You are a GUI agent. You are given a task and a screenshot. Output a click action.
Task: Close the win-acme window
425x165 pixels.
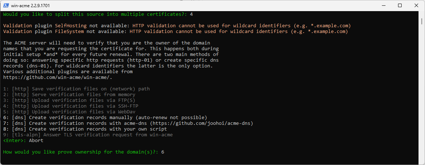pyautogui.click(x=416, y=5)
